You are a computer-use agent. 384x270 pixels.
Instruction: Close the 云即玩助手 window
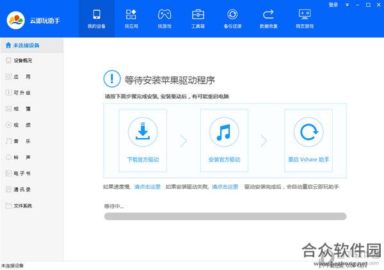click(x=379, y=5)
